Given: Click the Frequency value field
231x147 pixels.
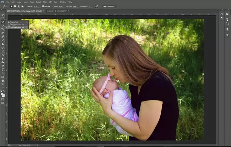Looking at the screenshot, I should point(91,6).
